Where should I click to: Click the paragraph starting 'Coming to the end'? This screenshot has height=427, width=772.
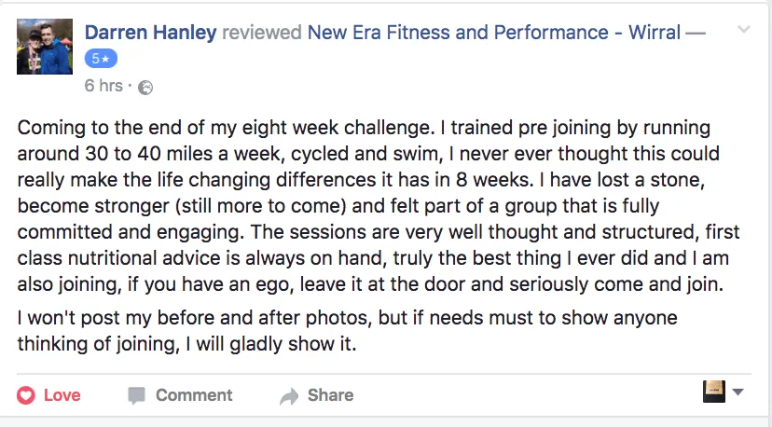click(373, 206)
